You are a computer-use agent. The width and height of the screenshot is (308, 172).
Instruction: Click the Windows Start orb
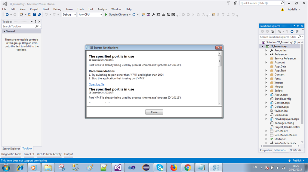pyautogui.click(x=6, y=168)
